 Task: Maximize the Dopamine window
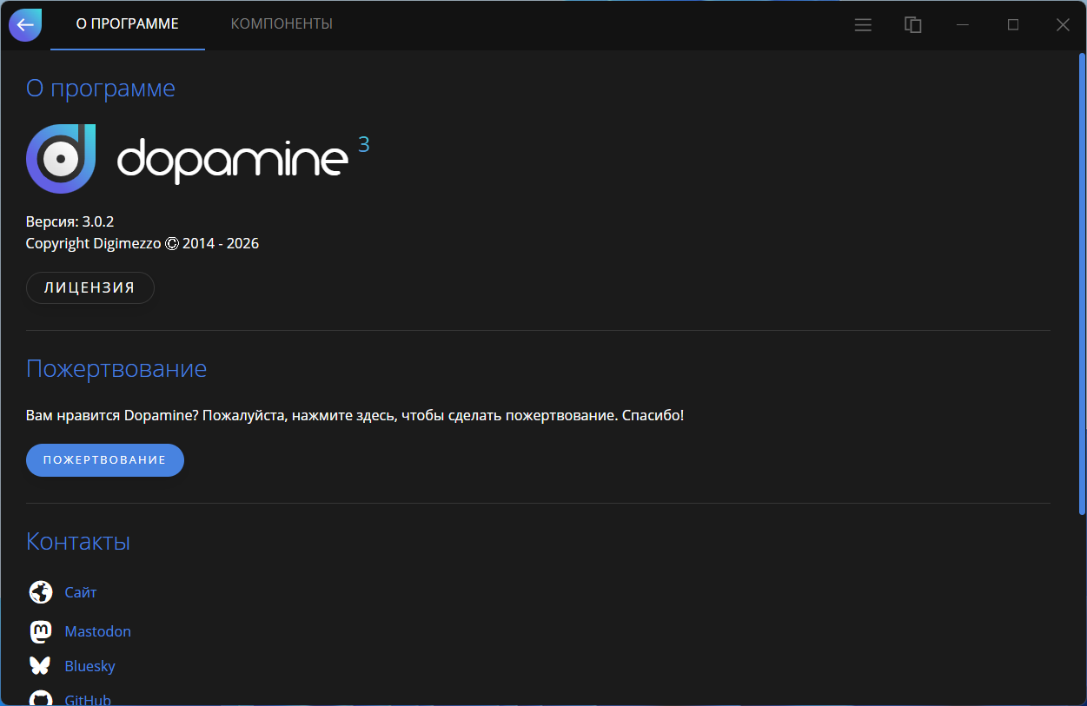click(x=1013, y=25)
